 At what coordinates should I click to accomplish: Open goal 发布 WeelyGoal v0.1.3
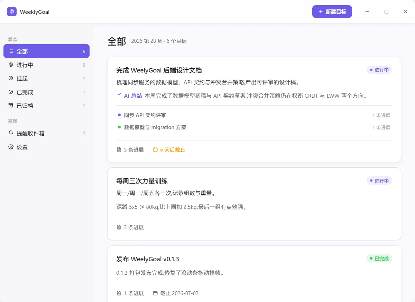[148, 259]
